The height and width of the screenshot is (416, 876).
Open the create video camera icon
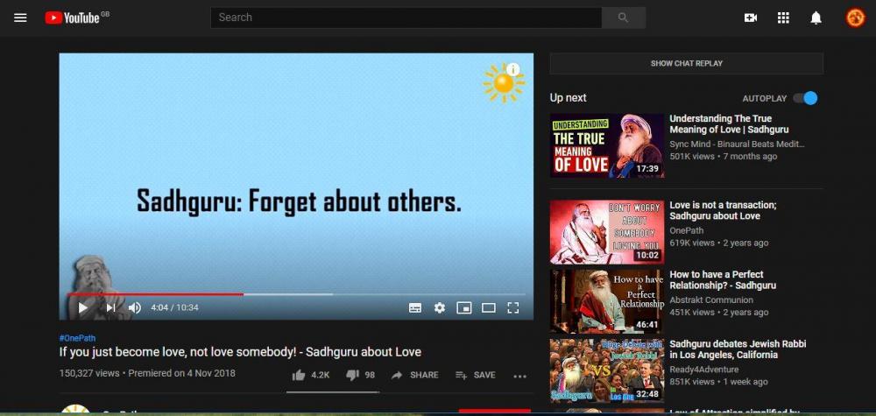tap(751, 18)
